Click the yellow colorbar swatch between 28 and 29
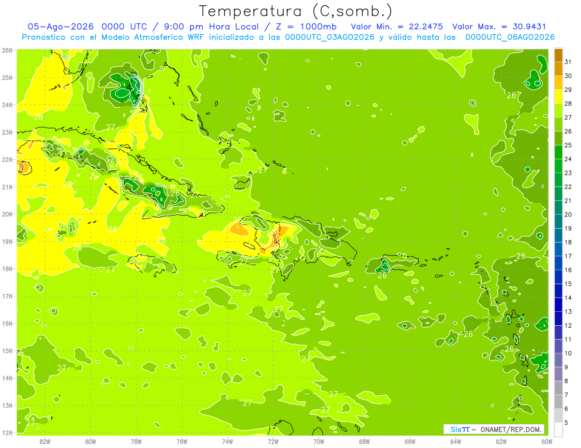 [558, 97]
